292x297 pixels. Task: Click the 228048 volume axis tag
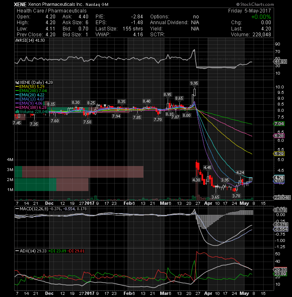pos(282,198)
